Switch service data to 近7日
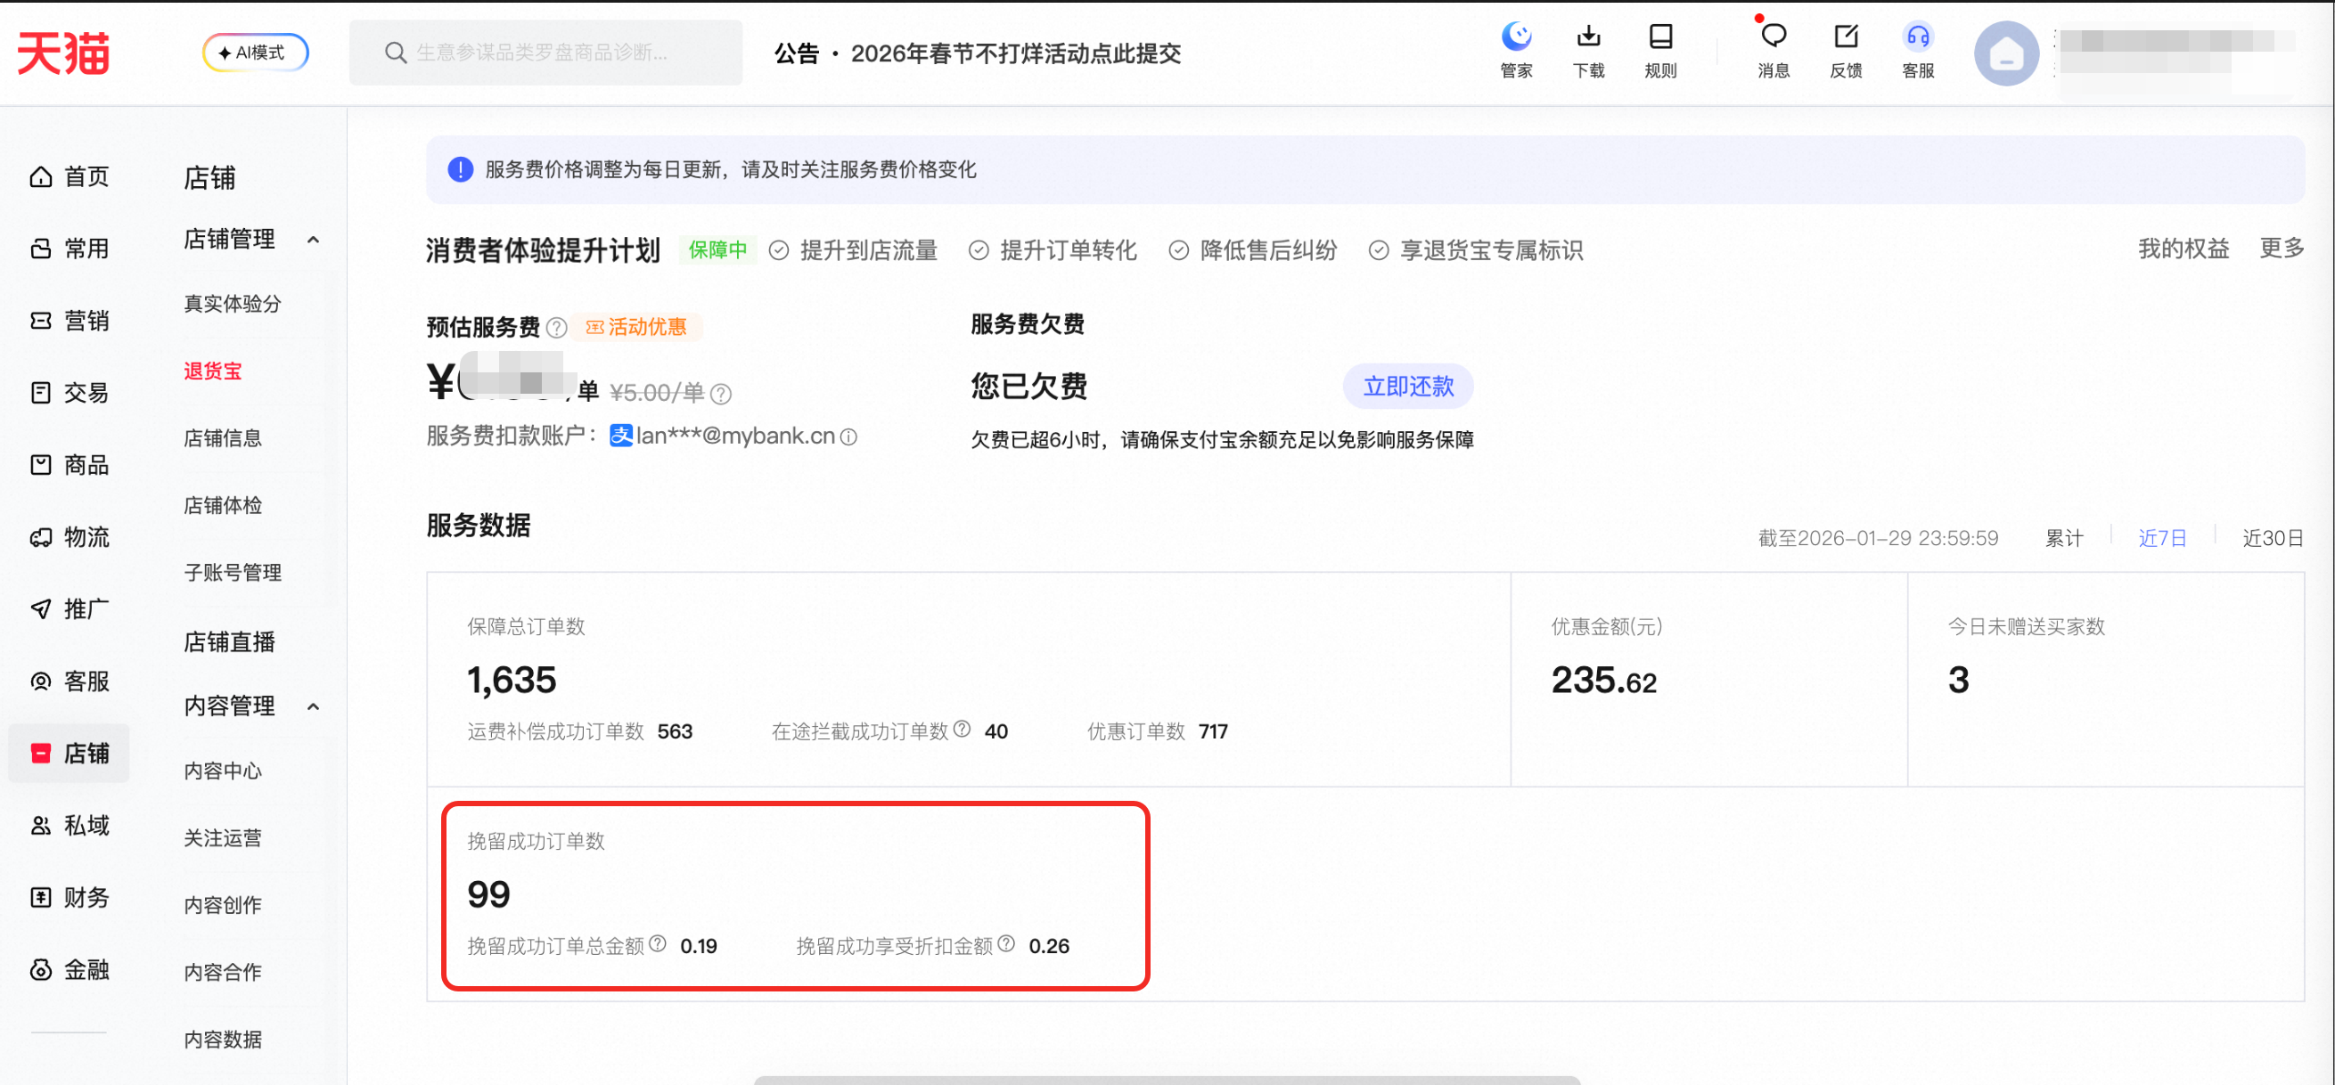Screen dimensions: 2335x1085 coord(2162,539)
